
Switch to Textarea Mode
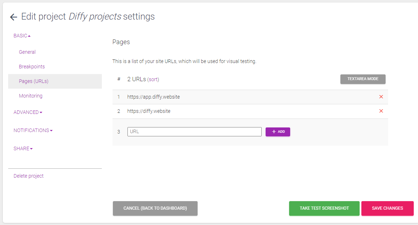(363, 79)
